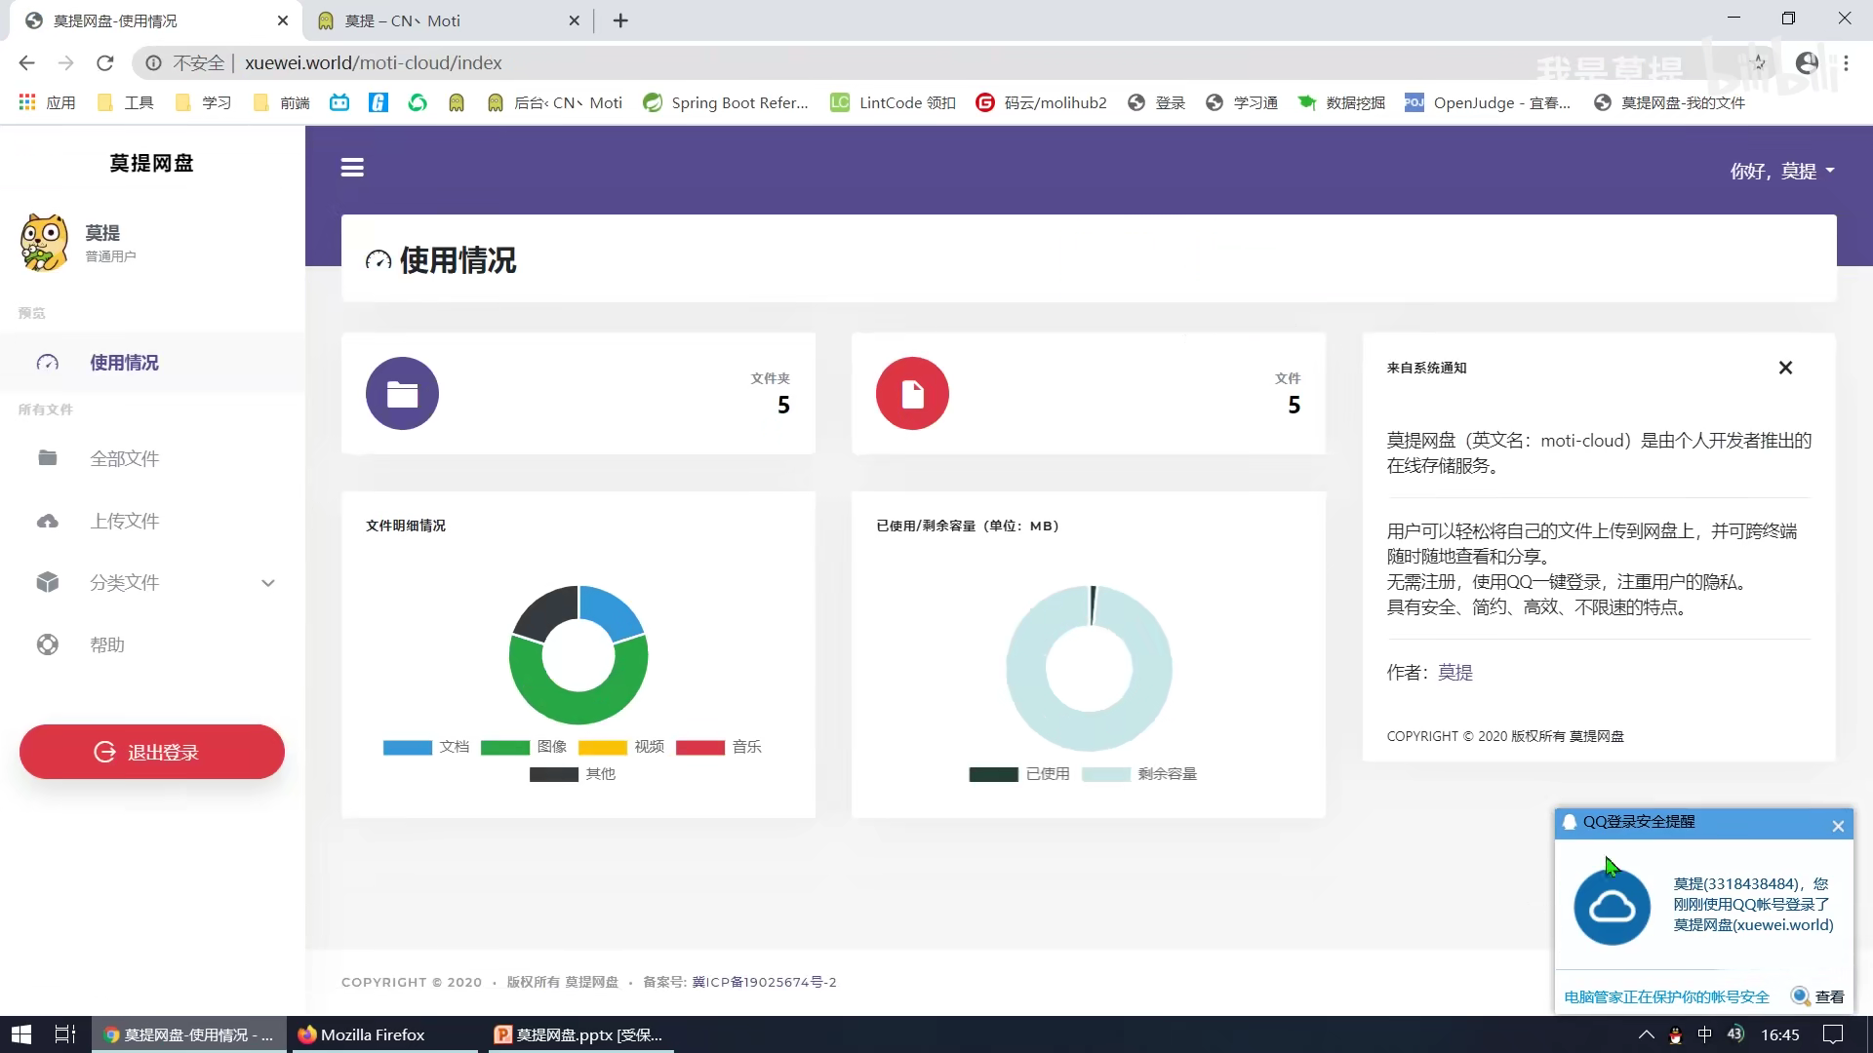Expand the 分类文件 sidebar chevron

(268, 583)
